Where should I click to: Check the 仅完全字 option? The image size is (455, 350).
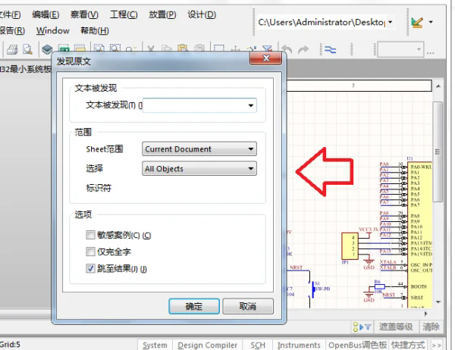coord(90,252)
